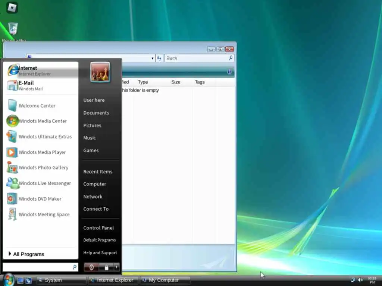Screen dimensions: 382x286
Task: Sort by the Size column header
Action: [176, 82]
